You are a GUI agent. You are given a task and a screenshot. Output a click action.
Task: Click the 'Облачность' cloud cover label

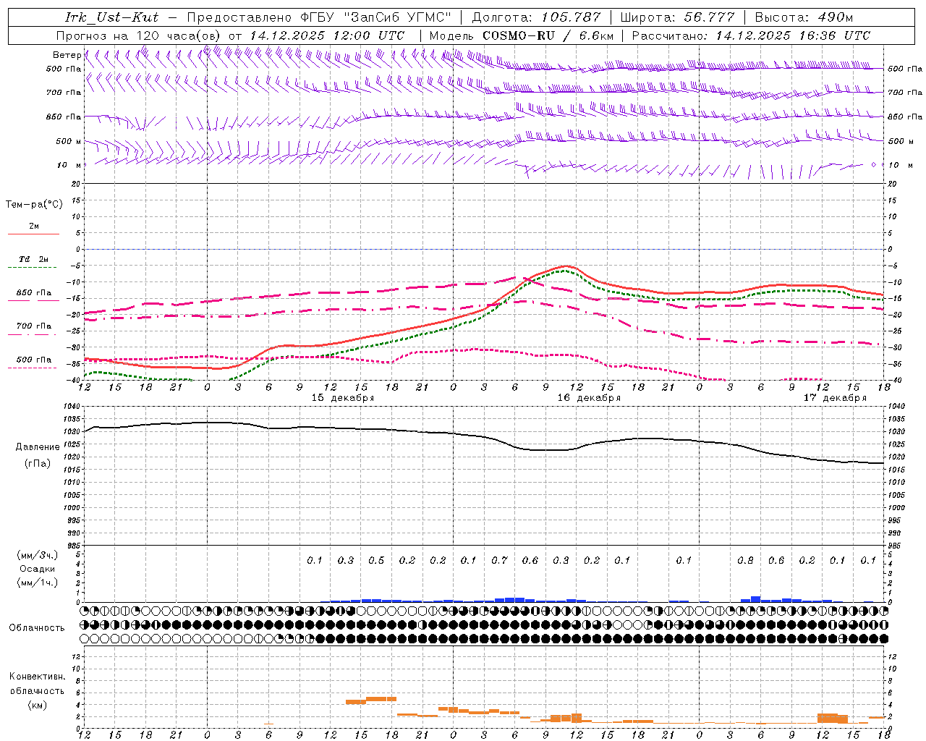tap(37, 628)
